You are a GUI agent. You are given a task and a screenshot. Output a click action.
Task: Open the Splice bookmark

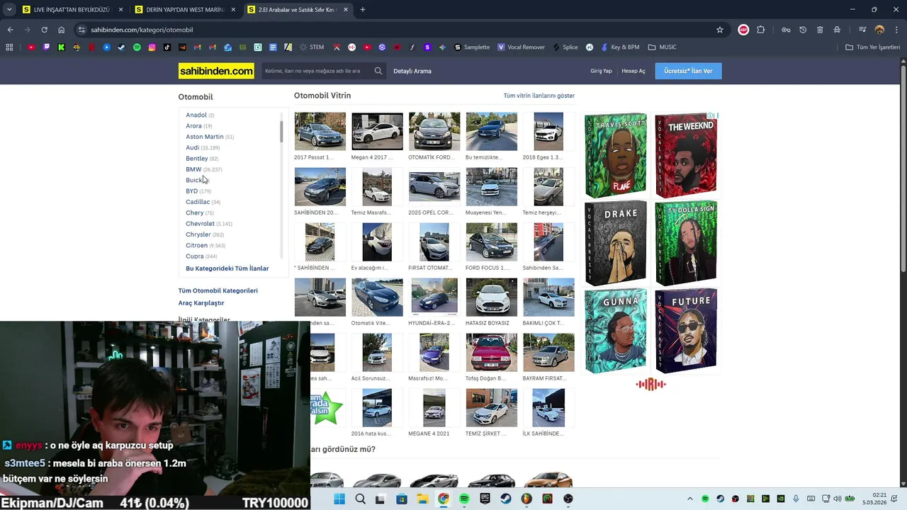(x=565, y=47)
